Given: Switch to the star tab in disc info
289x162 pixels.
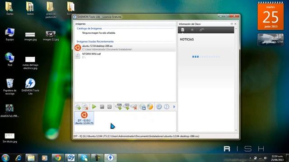Looking at the screenshot, I should pyautogui.click(x=192, y=30).
